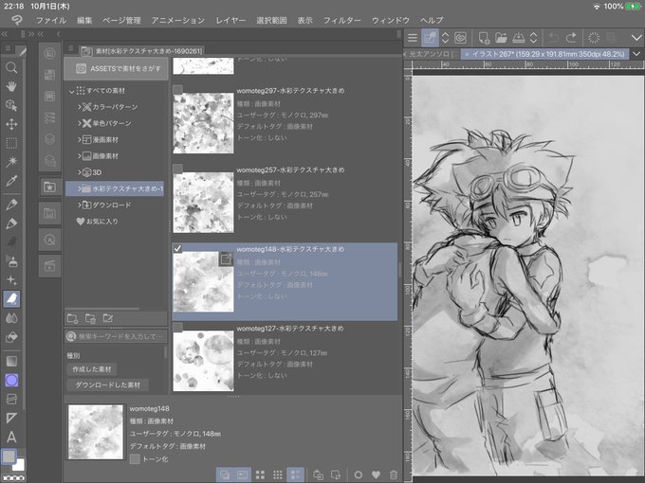The height and width of the screenshot is (483, 645).
Task: Select the Gradient tool
Action: coord(11,361)
